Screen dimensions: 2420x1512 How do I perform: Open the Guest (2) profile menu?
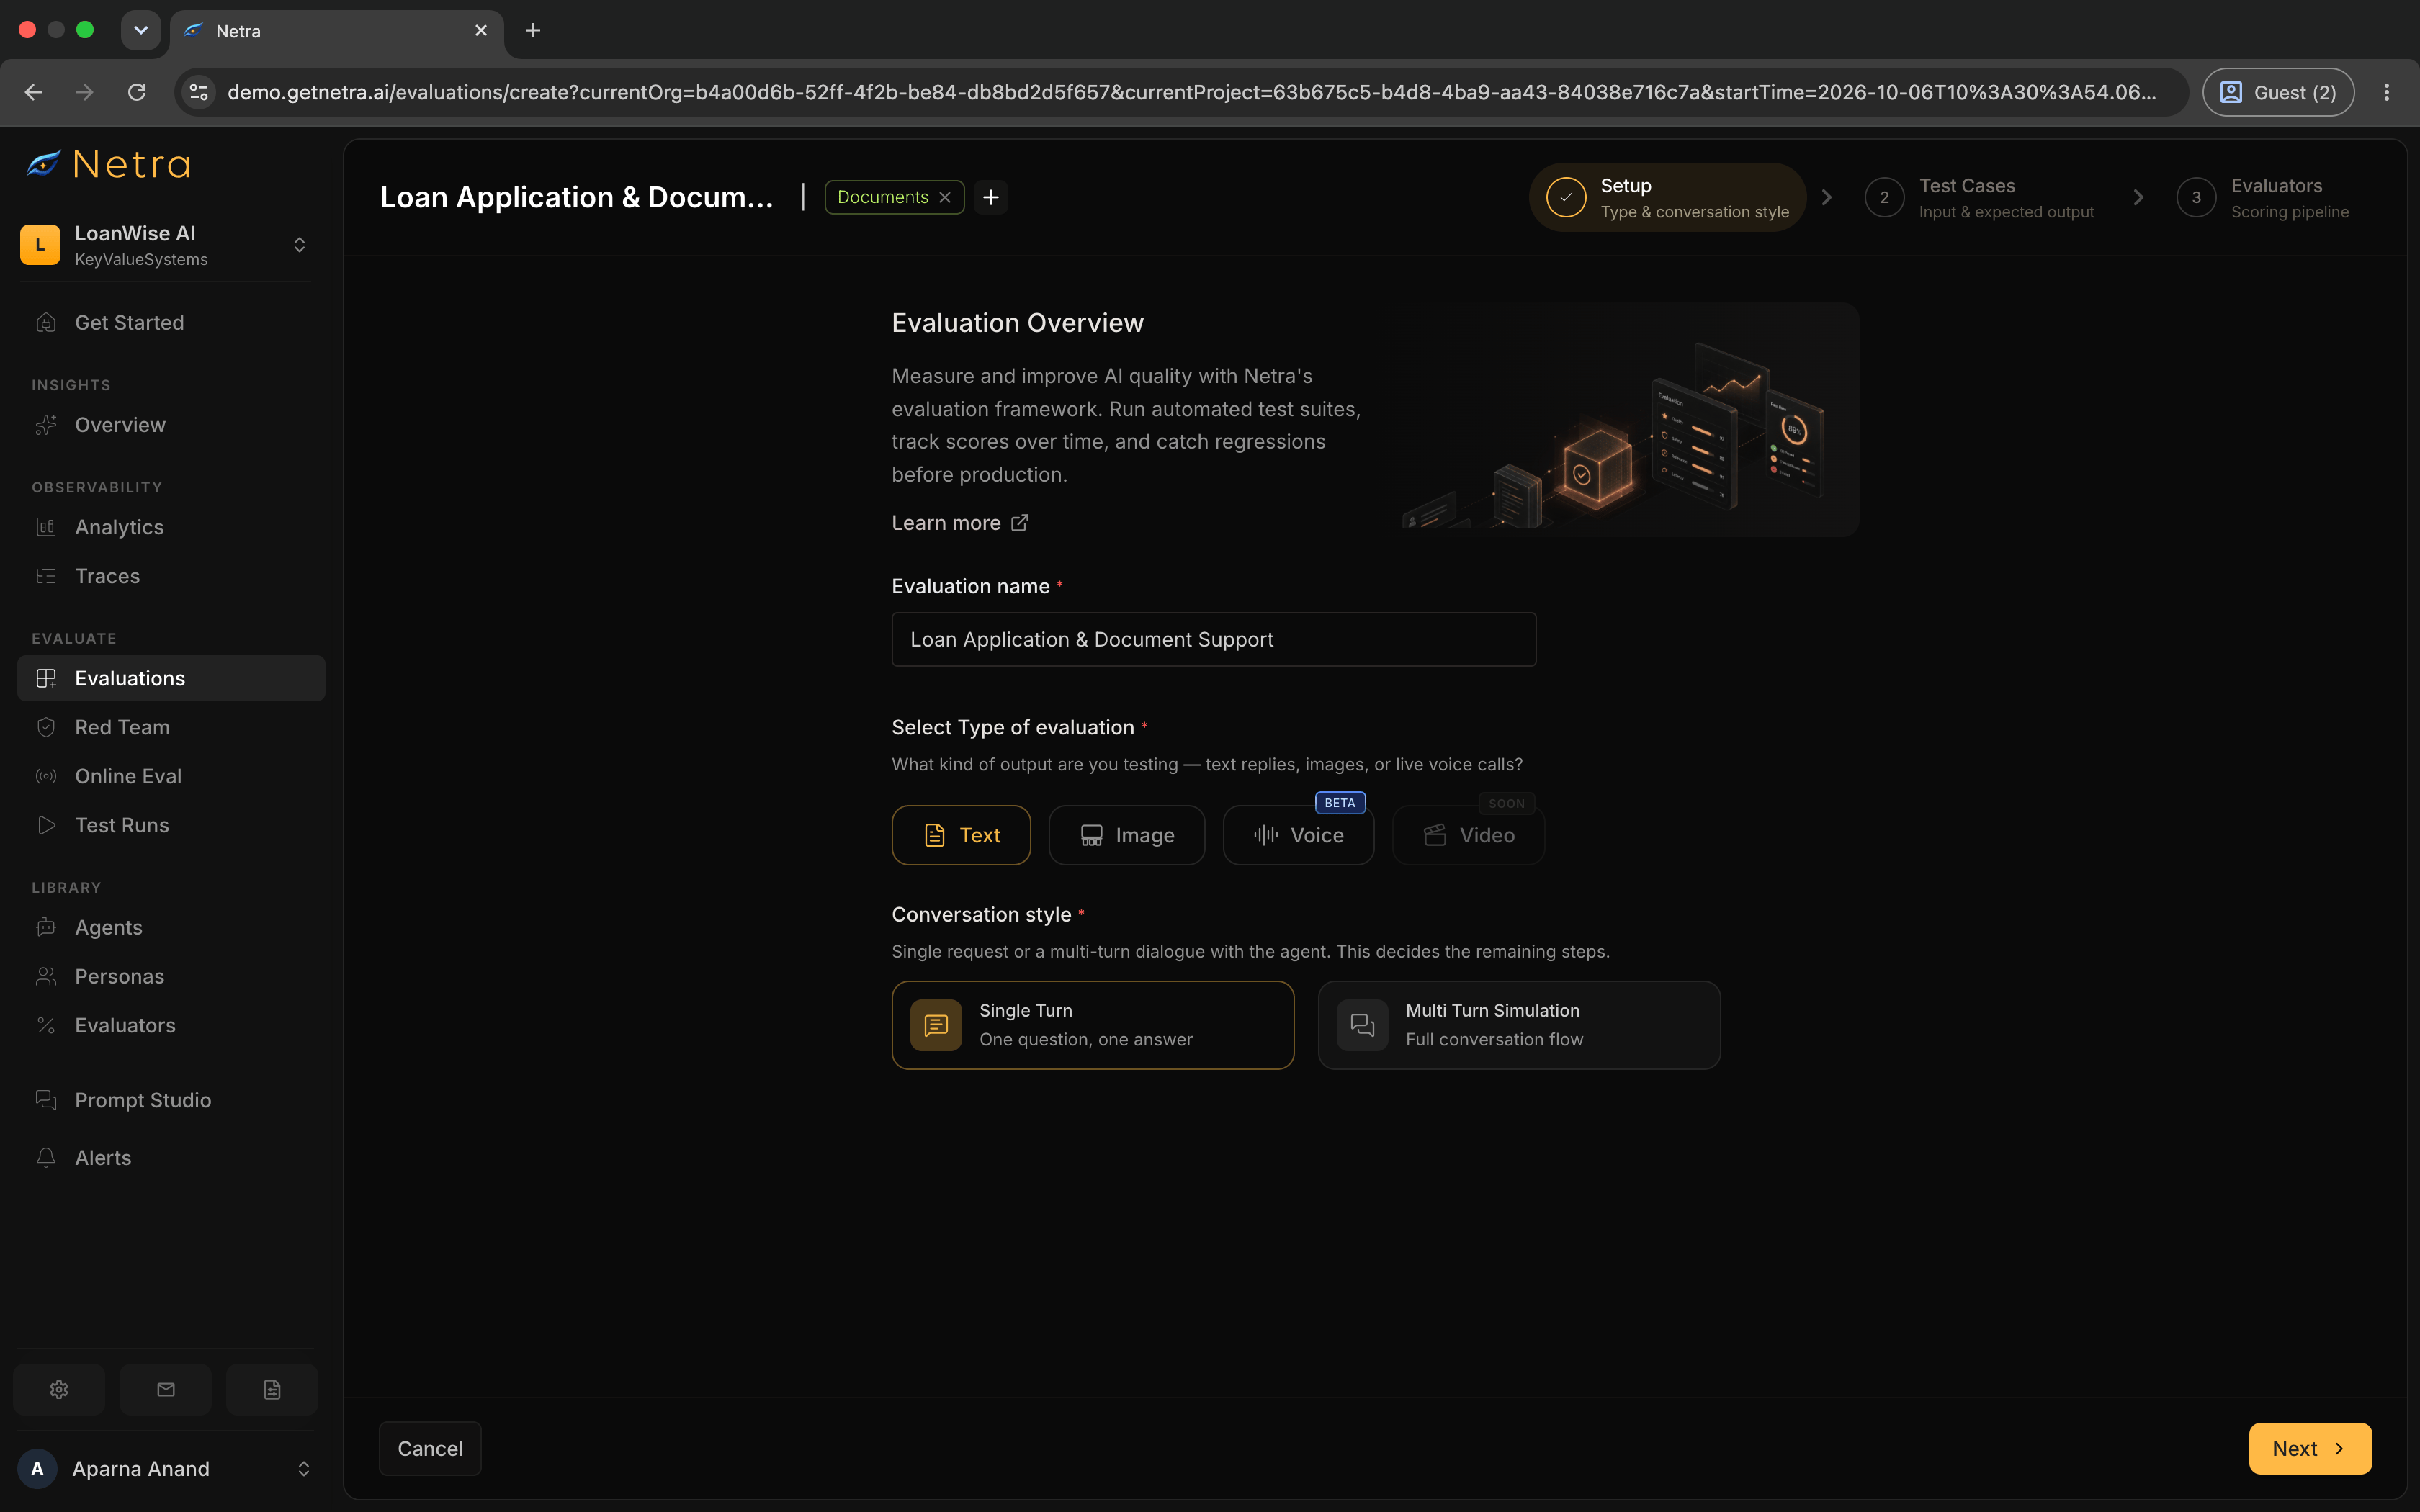[2278, 92]
